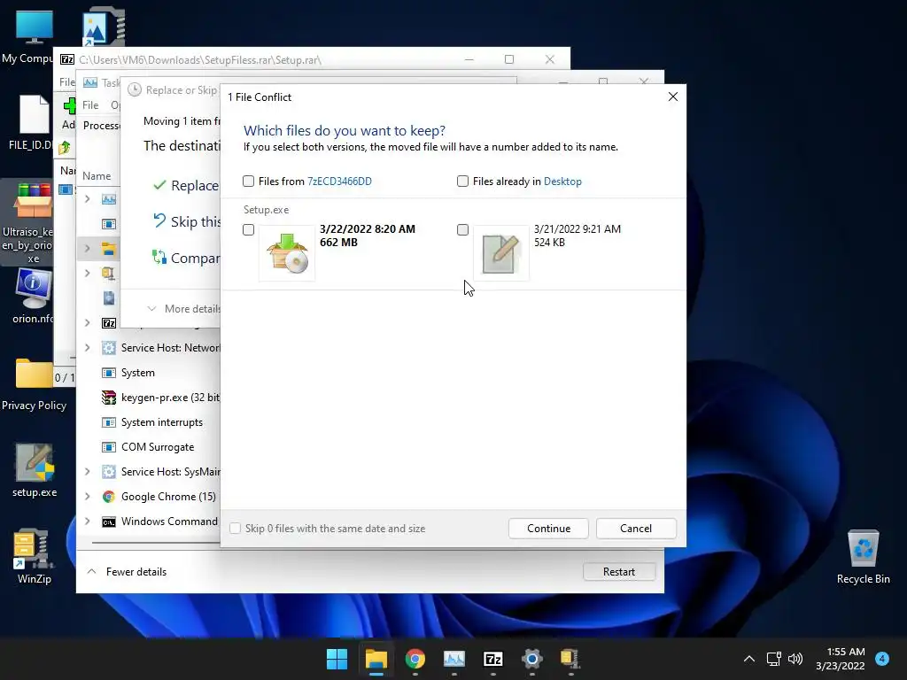Close the 1 File Conflict dialog
907x680 pixels.
tap(673, 97)
